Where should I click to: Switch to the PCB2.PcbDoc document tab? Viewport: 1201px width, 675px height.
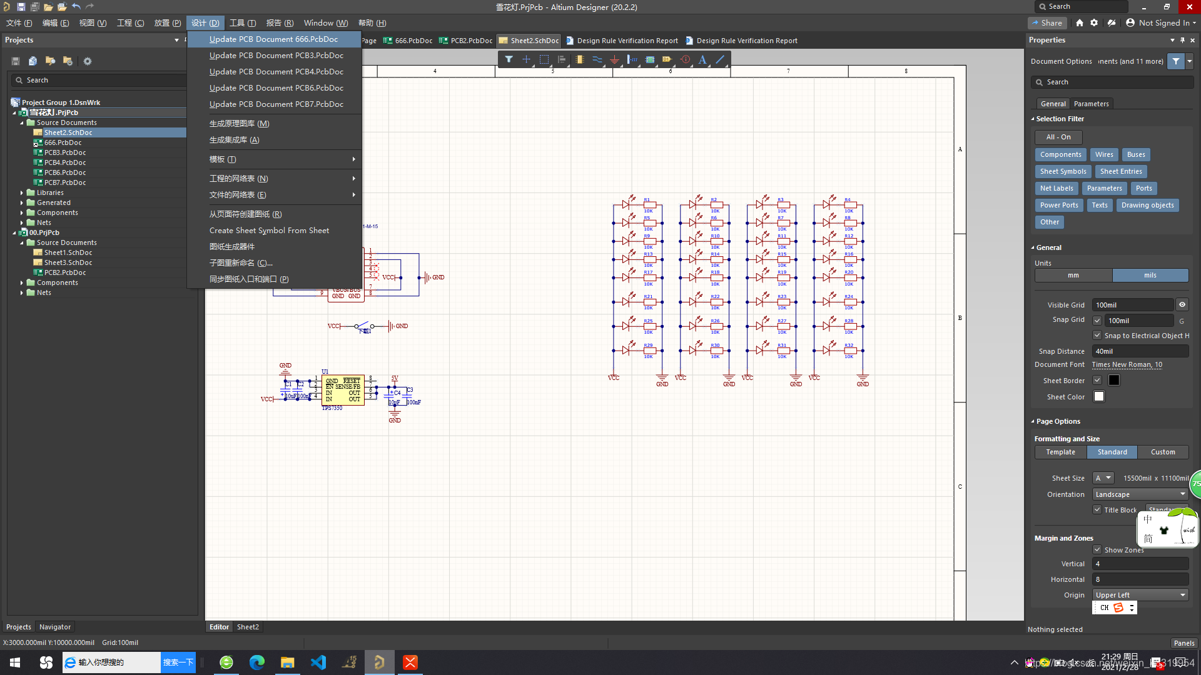point(466,41)
